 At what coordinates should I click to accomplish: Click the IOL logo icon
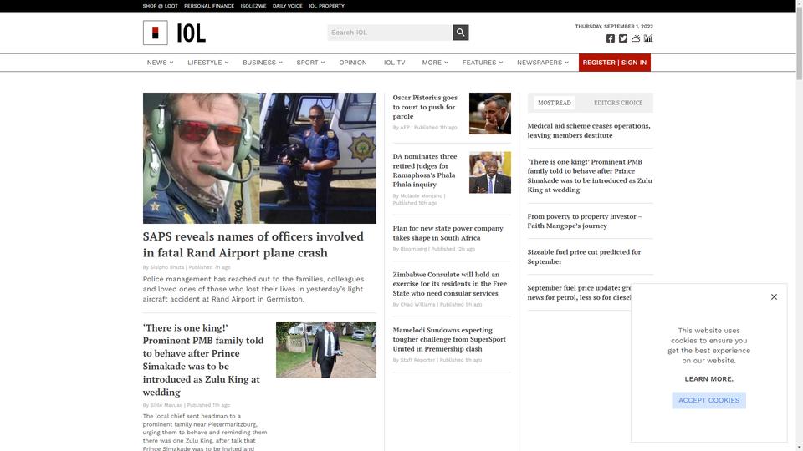click(156, 33)
